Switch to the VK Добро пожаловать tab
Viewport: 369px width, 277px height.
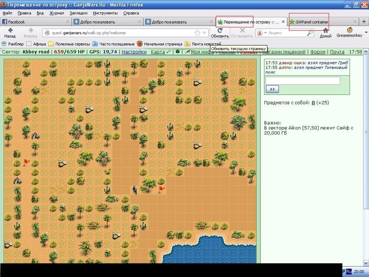pos(179,22)
